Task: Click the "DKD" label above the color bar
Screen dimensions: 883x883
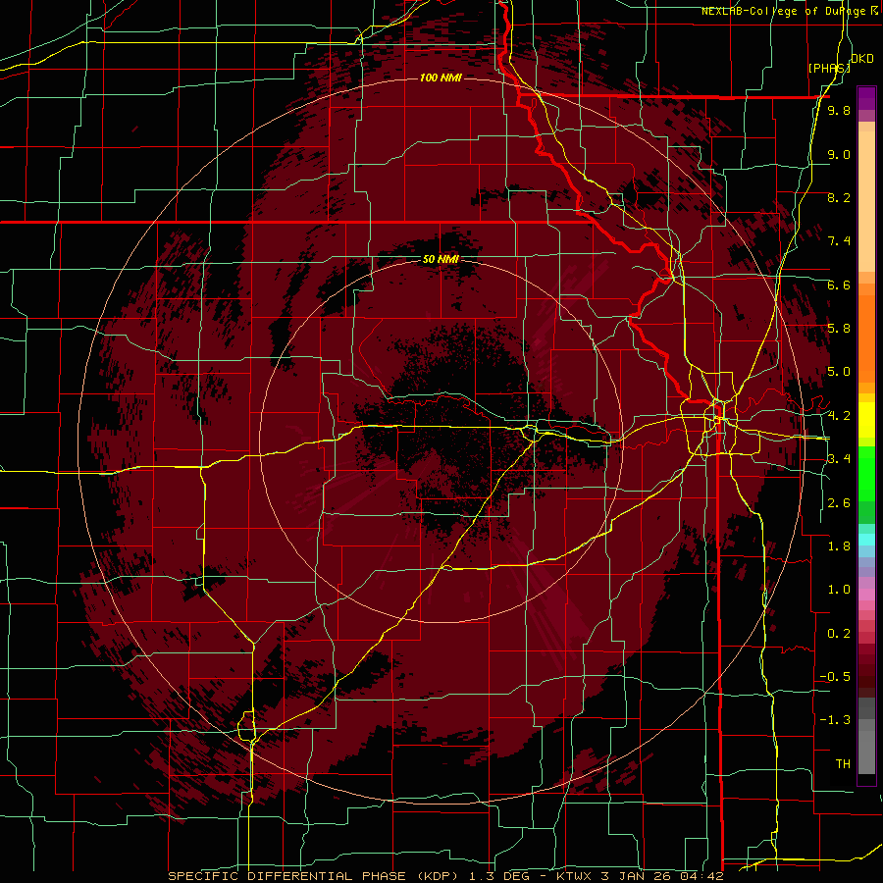Action: 862,59
